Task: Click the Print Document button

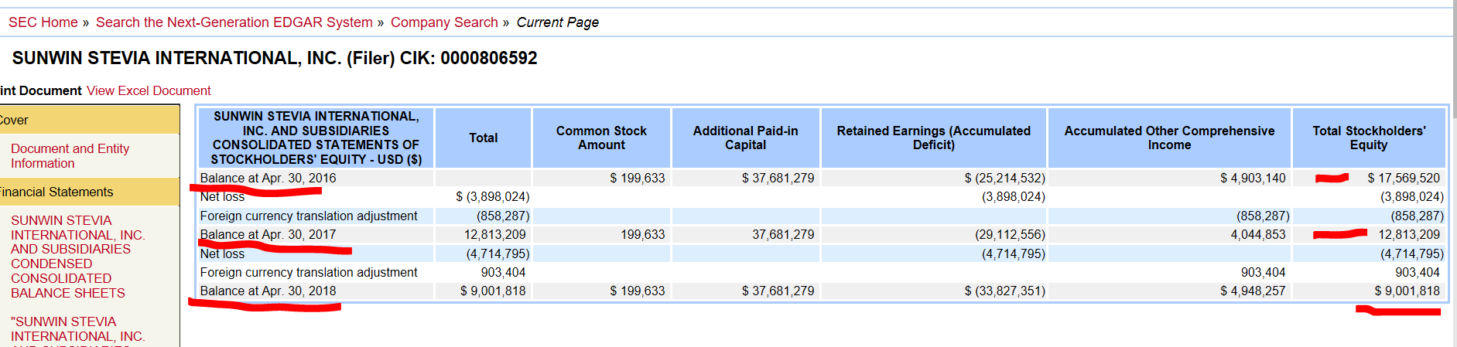Action: click(x=40, y=90)
